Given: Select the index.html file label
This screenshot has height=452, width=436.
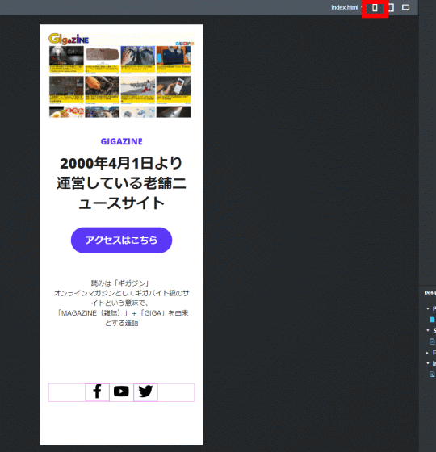Looking at the screenshot, I should (x=345, y=7).
